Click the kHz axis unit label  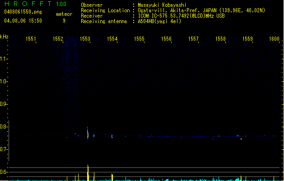[x=4, y=37]
